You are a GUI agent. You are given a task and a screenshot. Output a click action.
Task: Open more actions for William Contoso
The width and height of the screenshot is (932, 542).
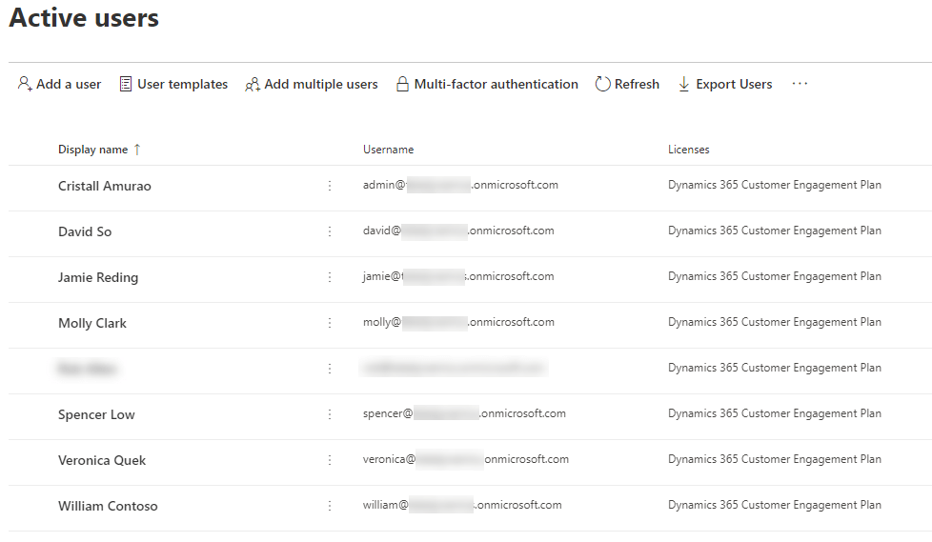coord(330,506)
